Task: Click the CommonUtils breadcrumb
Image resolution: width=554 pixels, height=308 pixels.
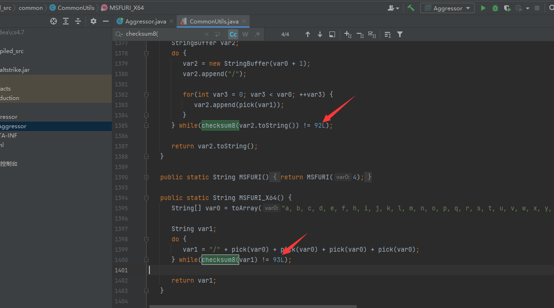Action: (76, 8)
